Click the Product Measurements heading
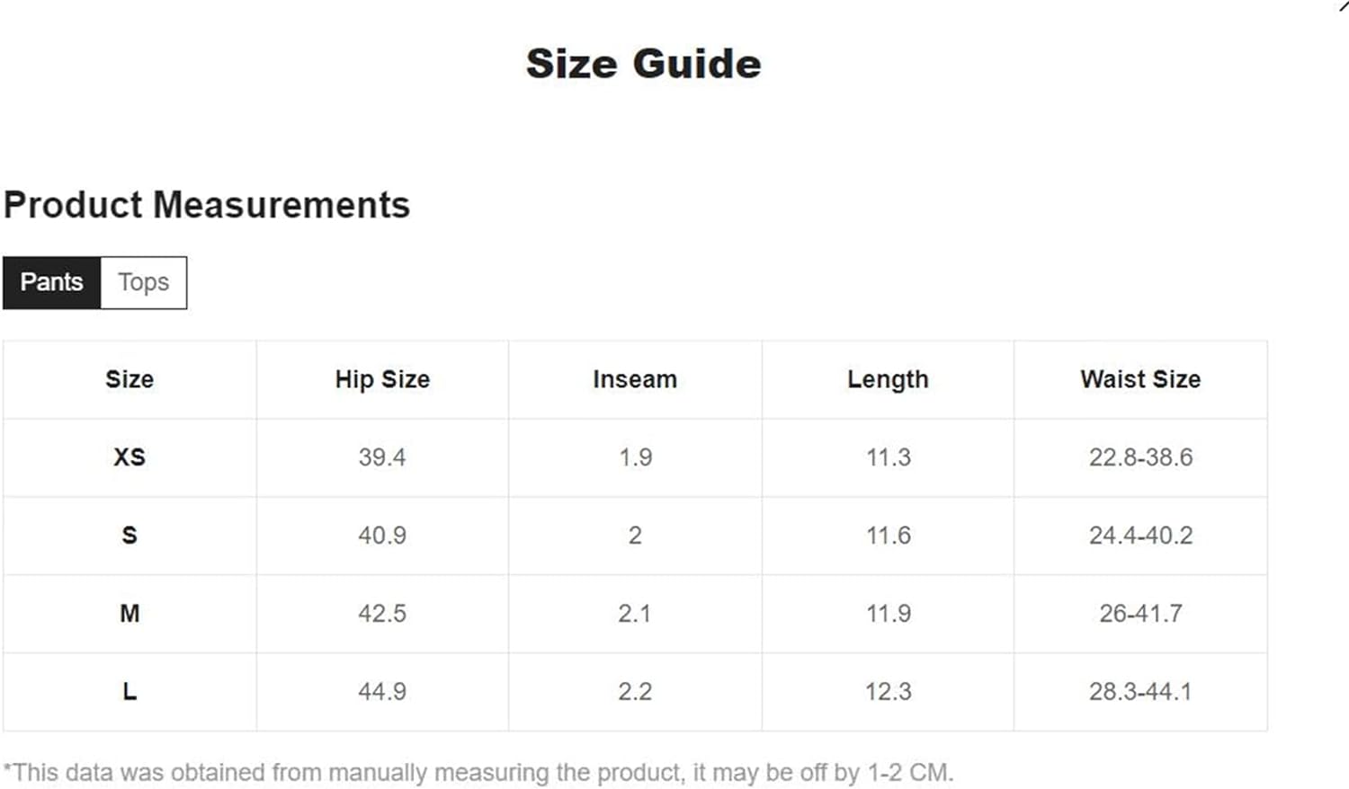This screenshot has height=789, width=1349. [x=207, y=205]
